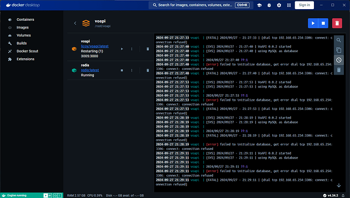Start the voapi container row

coord(122,49)
